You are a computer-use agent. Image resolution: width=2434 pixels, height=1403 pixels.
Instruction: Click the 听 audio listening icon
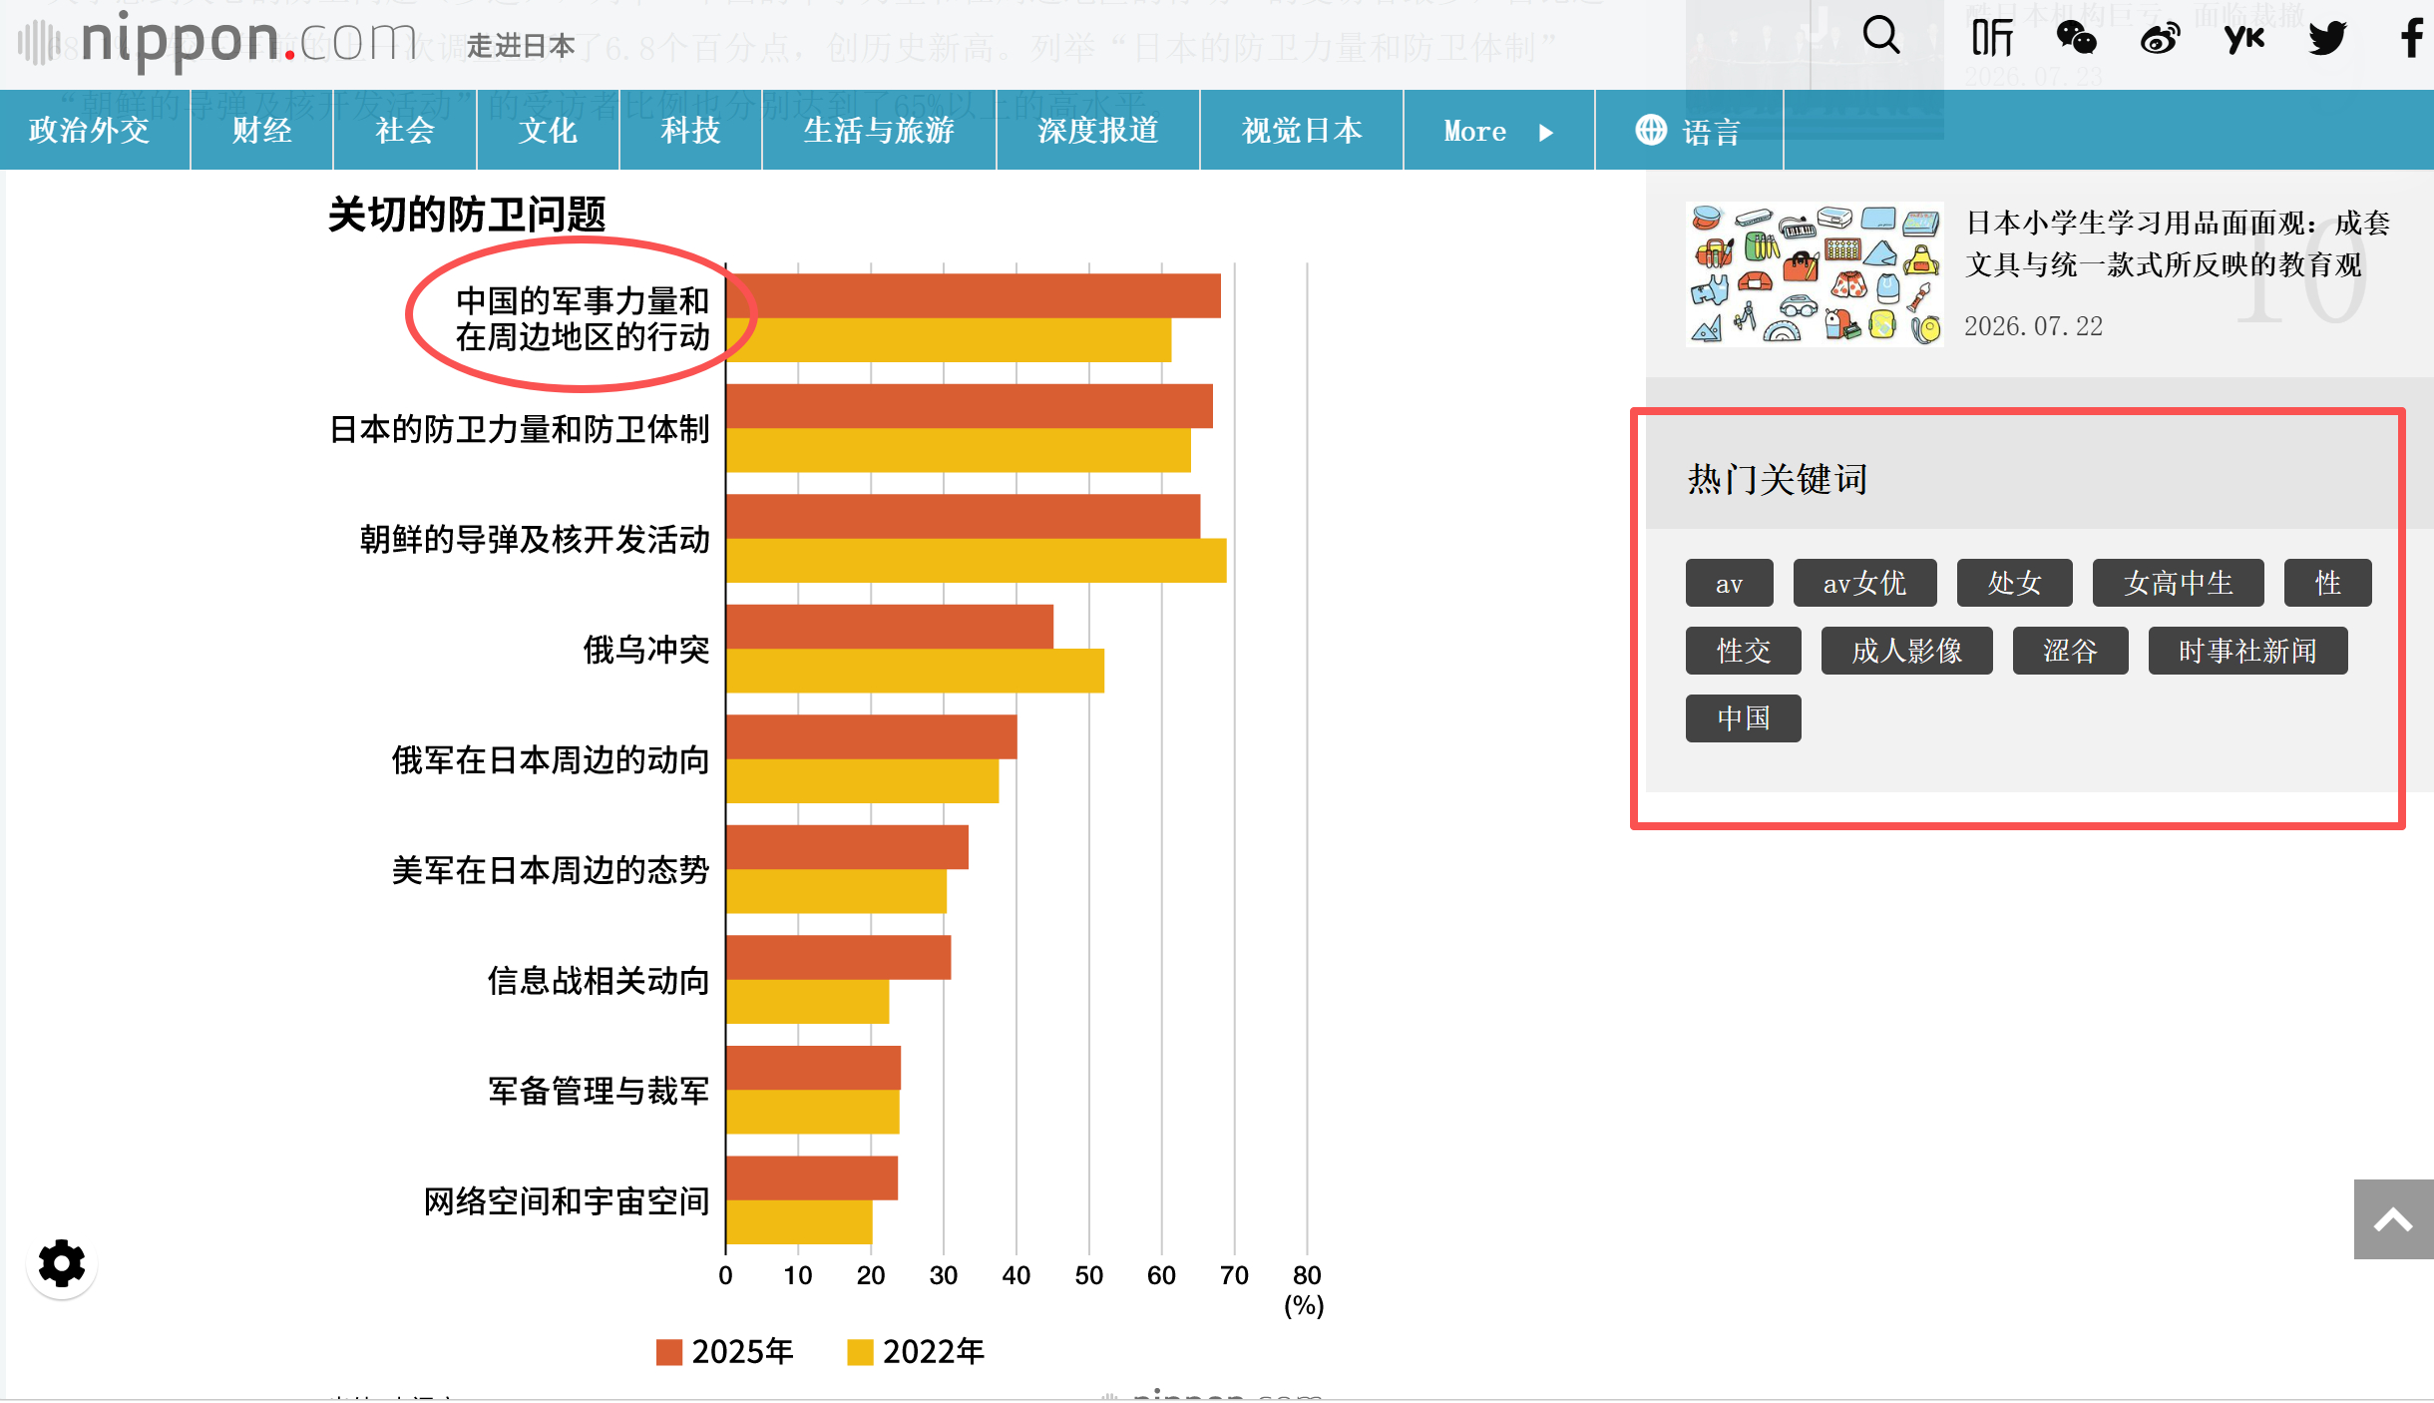(1992, 38)
